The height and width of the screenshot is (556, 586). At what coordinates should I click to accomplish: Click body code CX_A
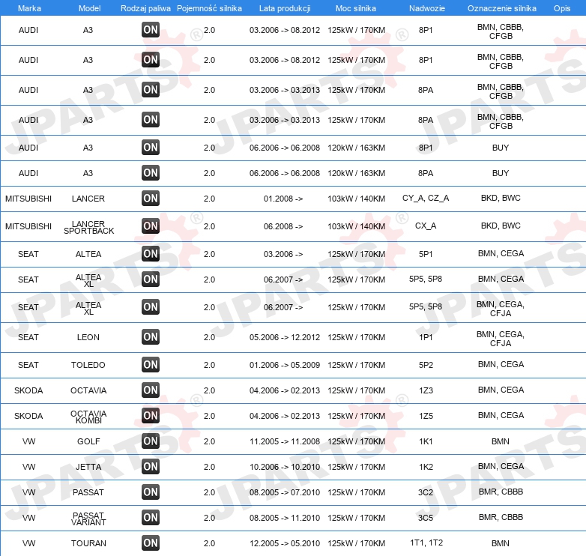(426, 226)
